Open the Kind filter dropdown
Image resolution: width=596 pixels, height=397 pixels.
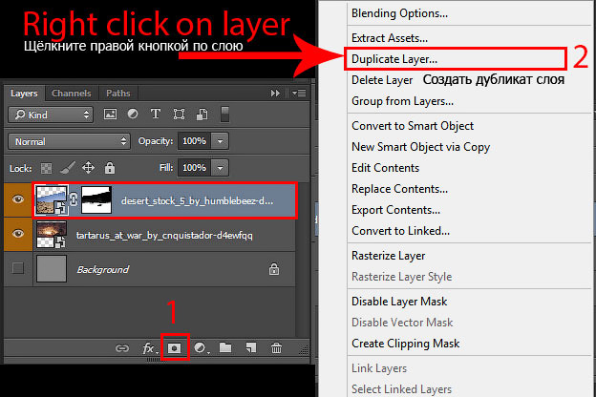(51, 115)
